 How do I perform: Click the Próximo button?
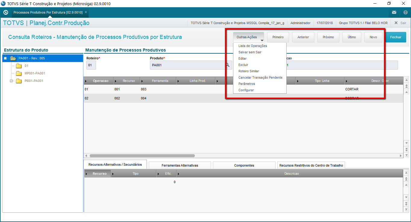tap(328, 37)
